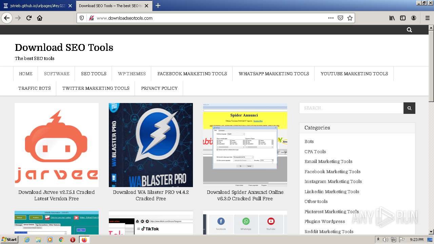Launch Internet Explorer from the taskbar
This screenshot has height=244, width=434.
27,240
